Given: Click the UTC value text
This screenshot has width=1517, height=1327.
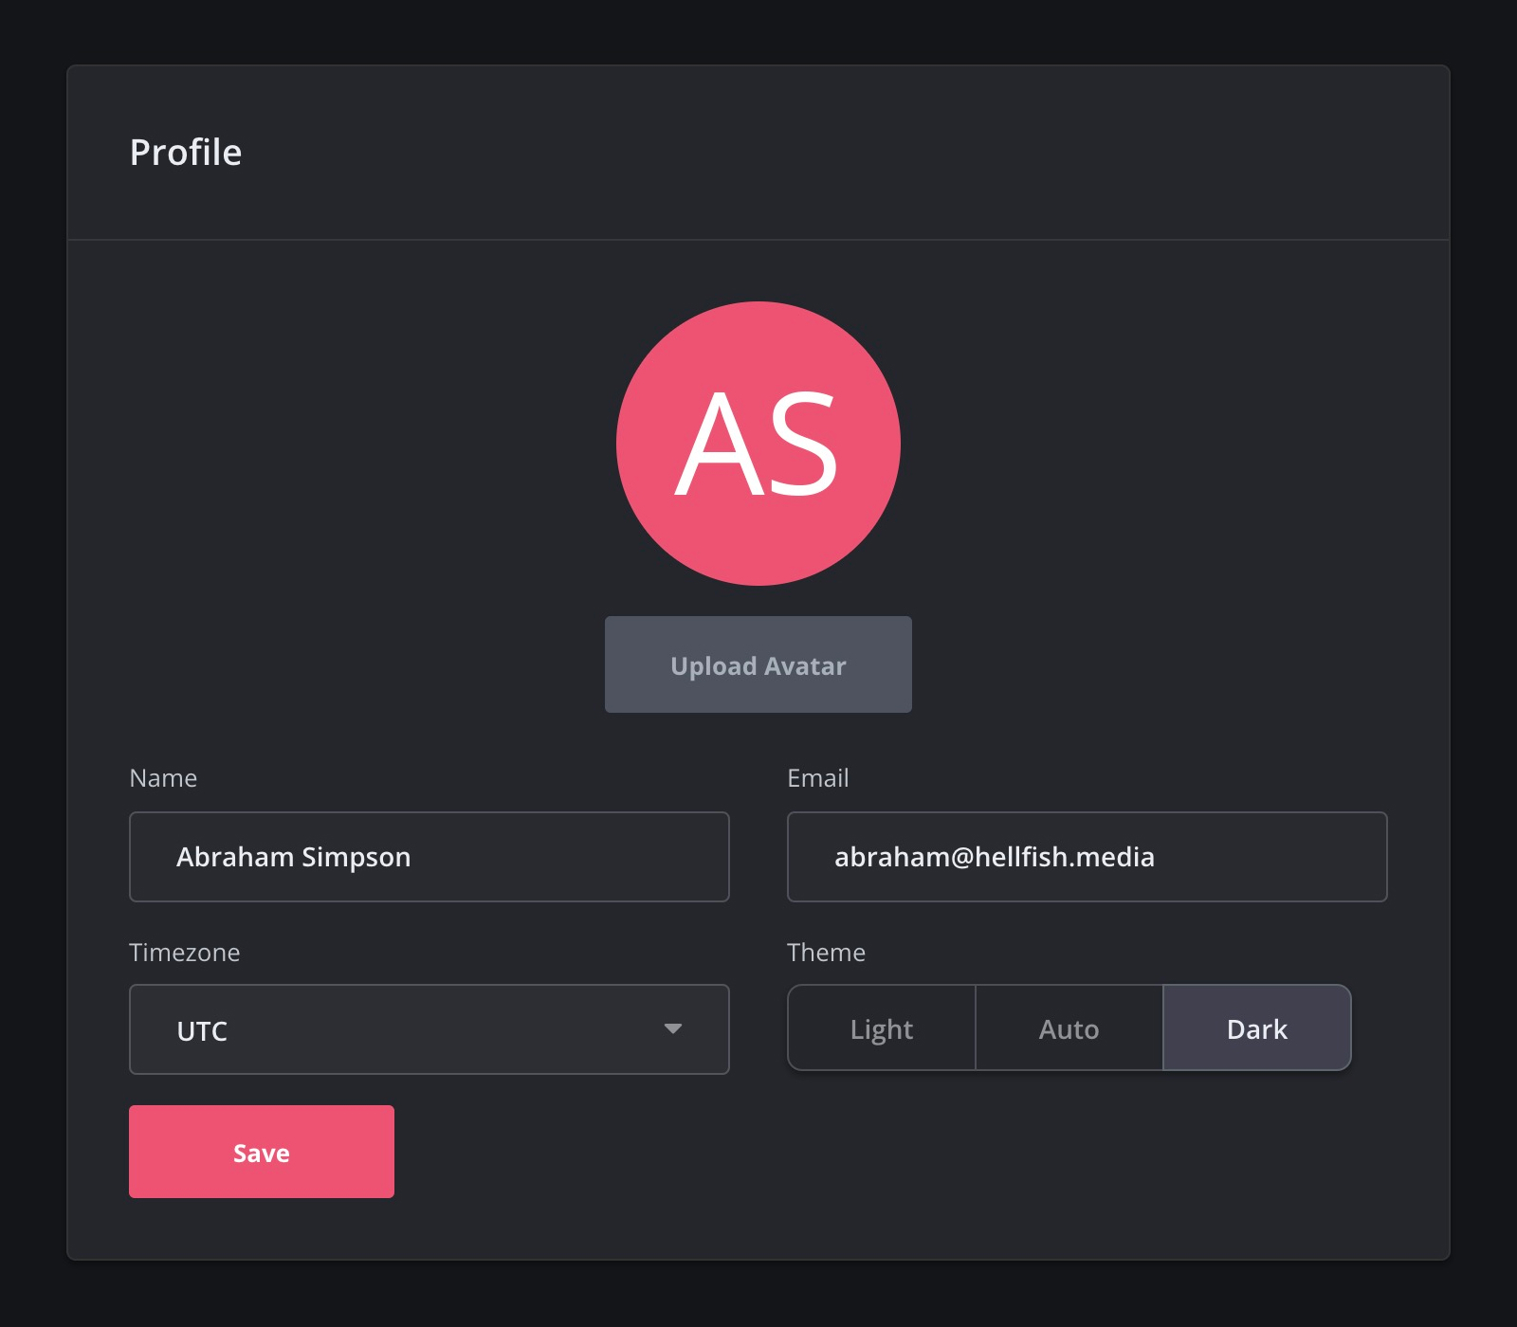Looking at the screenshot, I should click(x=202, y=1031).
